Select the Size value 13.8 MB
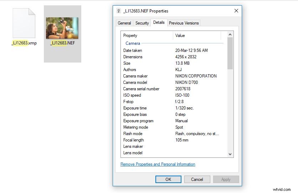 [x=182, y=63]
